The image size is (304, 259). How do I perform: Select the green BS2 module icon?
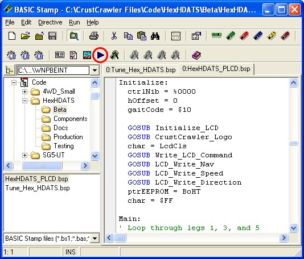point(231,36)
